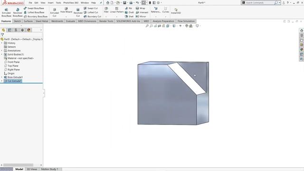This screenshot has height=171, width=304.
Task: Open the Hole Wizard dropdown arrow
Action: point(66,17)
